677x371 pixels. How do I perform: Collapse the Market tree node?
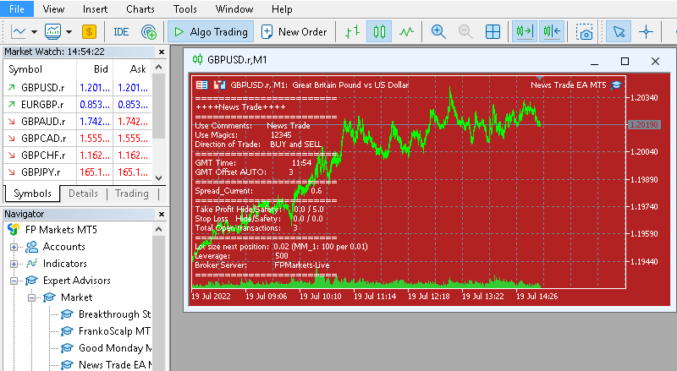pos(31,297)
